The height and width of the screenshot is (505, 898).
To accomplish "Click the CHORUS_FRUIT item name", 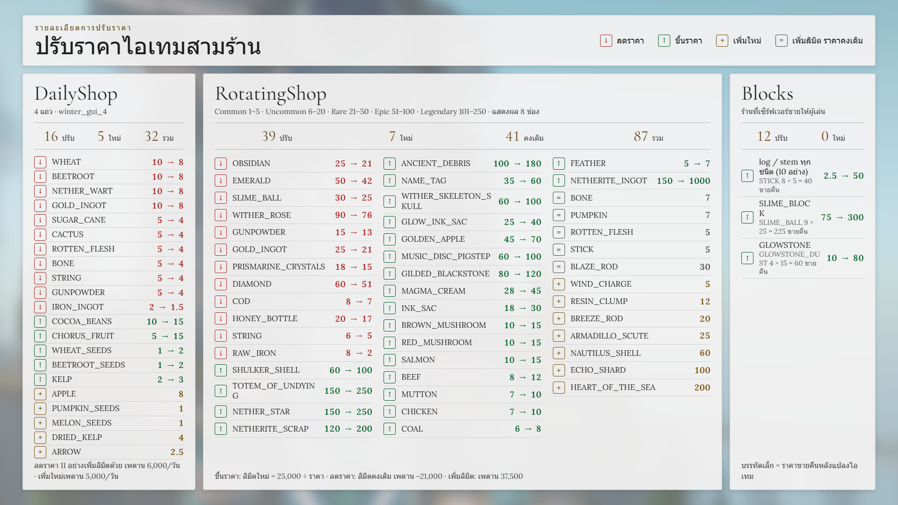I will coord(83,336).
